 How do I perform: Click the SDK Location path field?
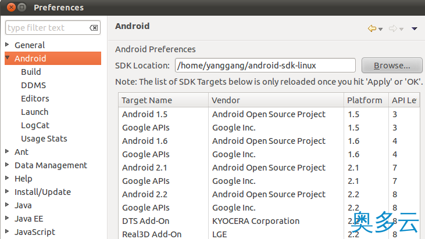coord(265,65)
